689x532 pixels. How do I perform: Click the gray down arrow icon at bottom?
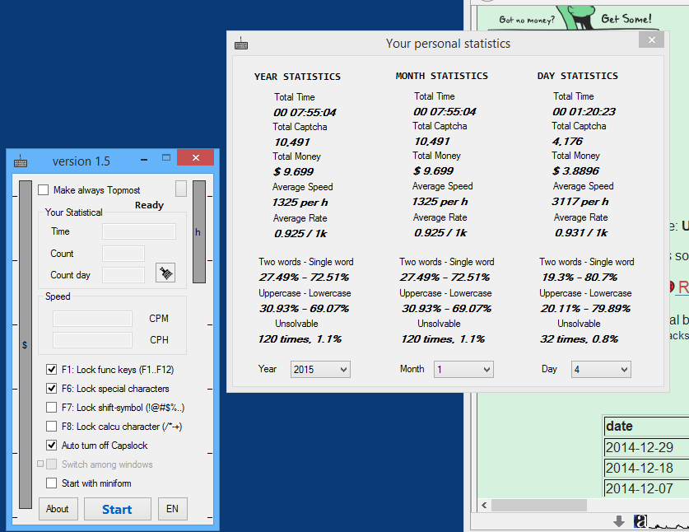click(619, 520)
